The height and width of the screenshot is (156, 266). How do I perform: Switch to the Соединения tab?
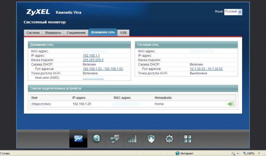[x=76, y=33]
